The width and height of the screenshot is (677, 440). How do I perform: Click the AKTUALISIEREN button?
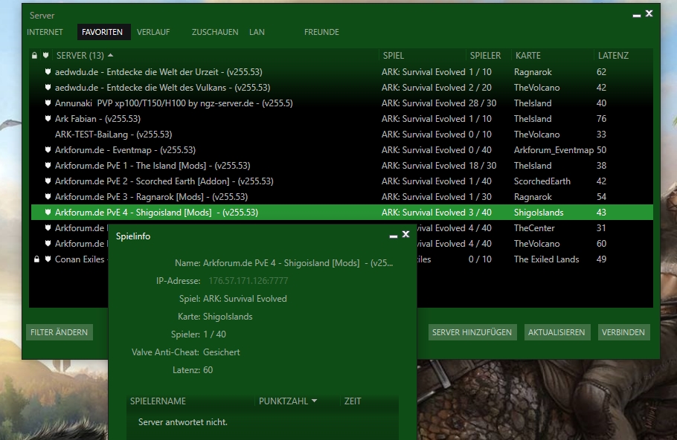coord(556,332)
